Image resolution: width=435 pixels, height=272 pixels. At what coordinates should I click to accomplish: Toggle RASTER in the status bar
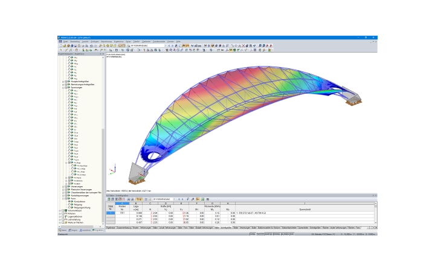point(260,234)
